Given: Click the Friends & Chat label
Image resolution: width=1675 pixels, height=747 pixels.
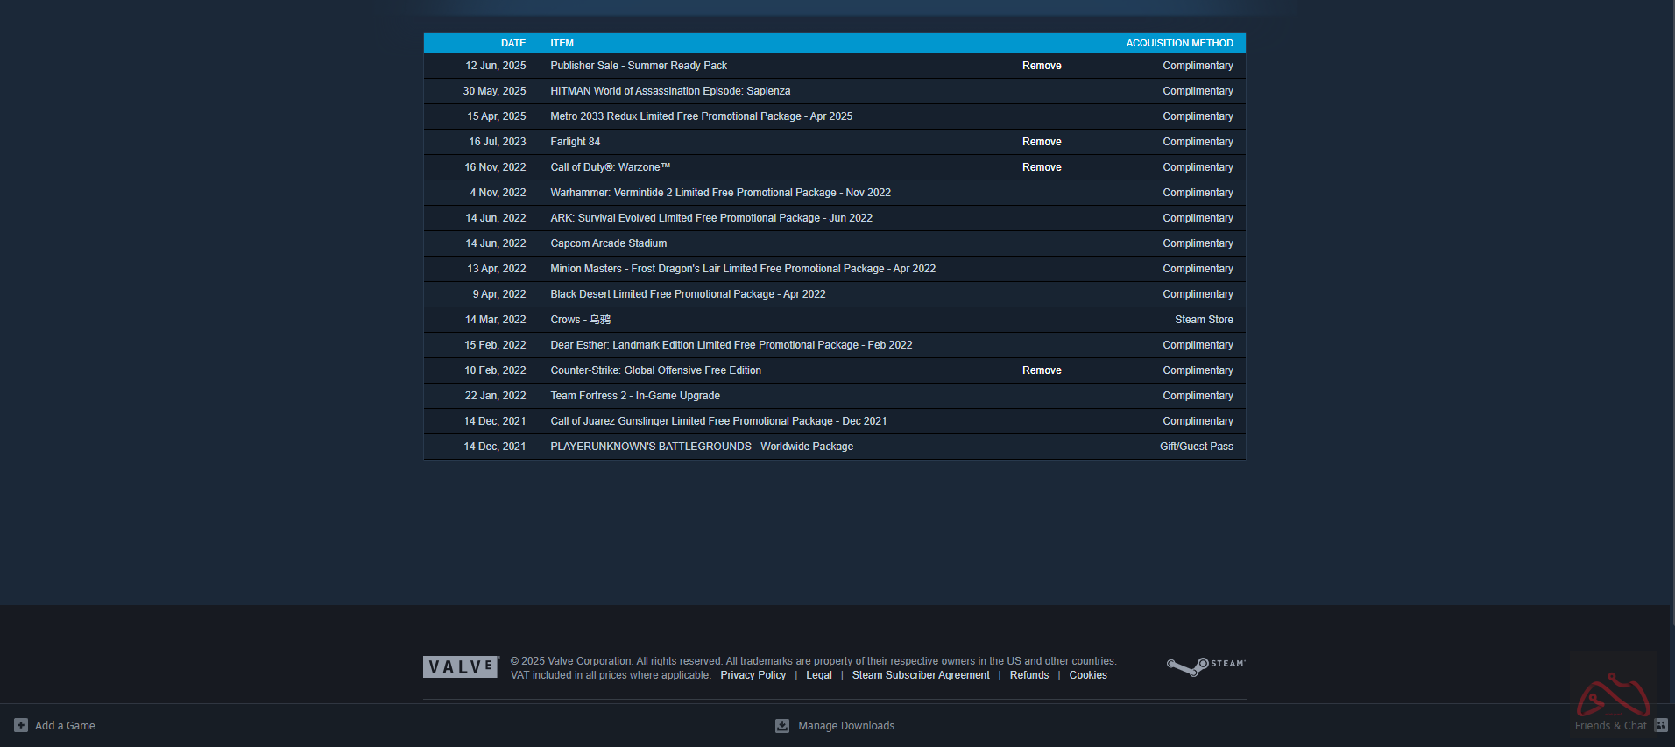Looking at the screenshot, I should [1610, 726].
